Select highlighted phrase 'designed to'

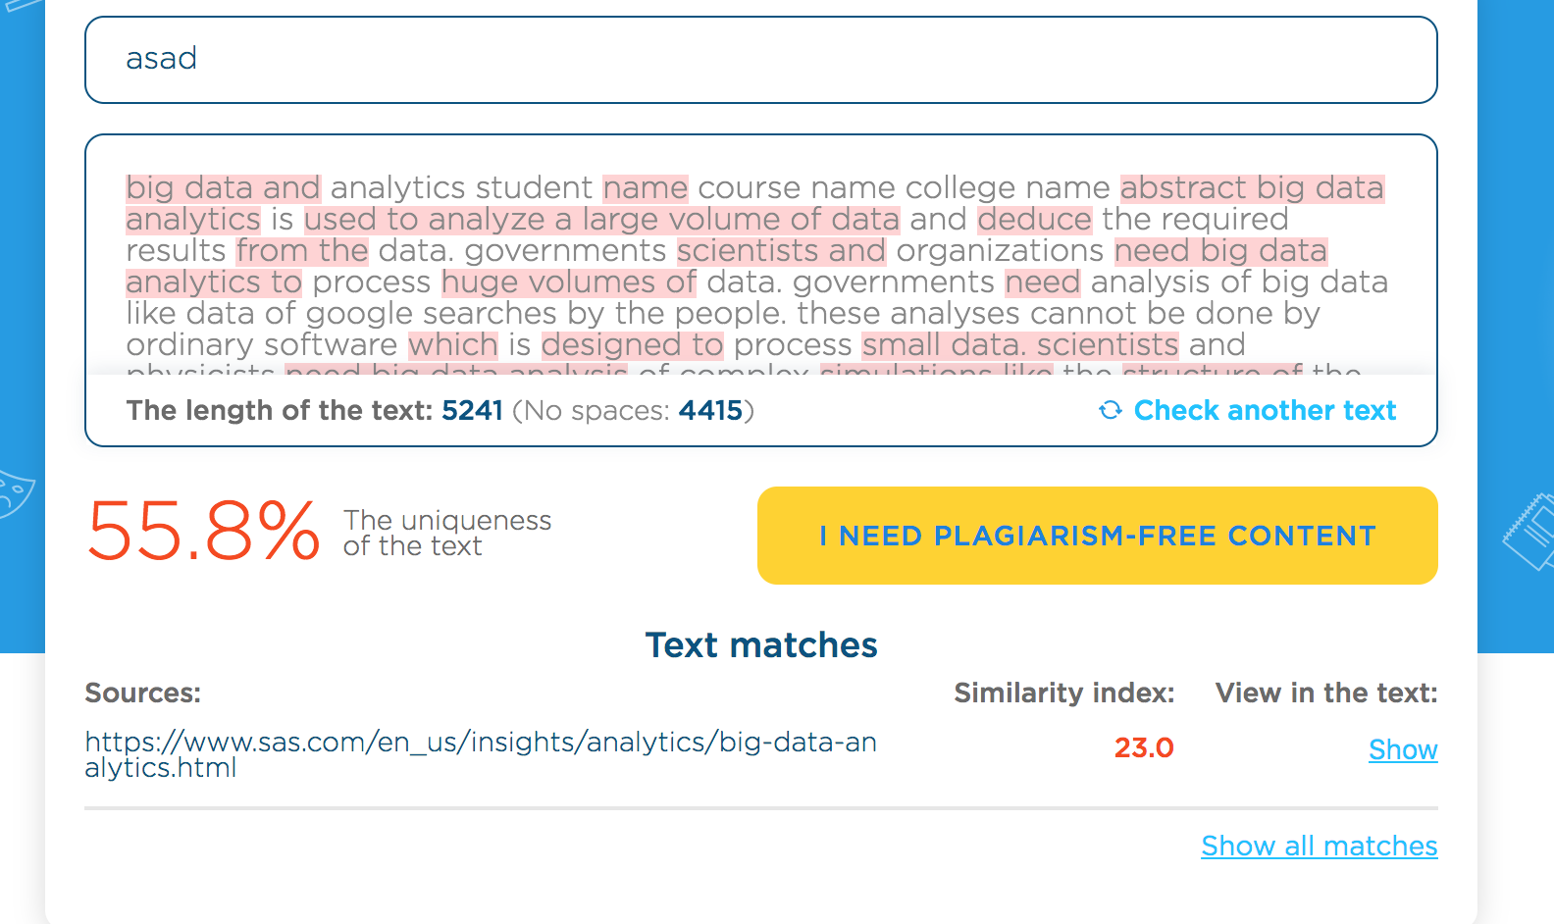pos(632,344)
